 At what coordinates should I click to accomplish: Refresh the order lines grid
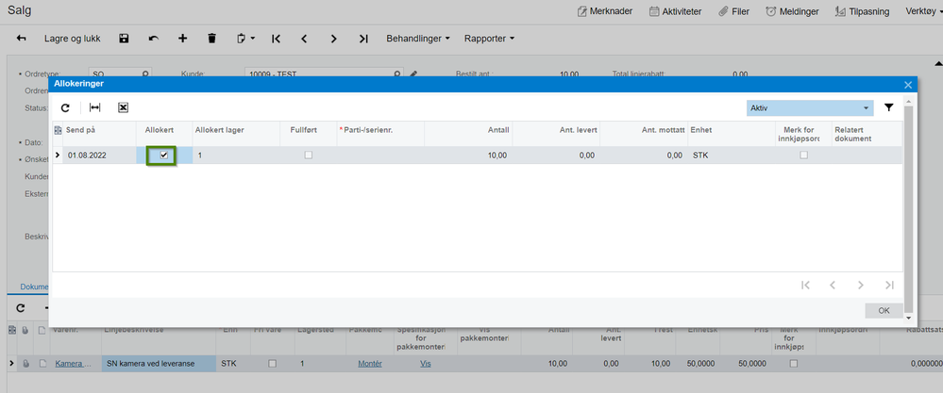21,308
